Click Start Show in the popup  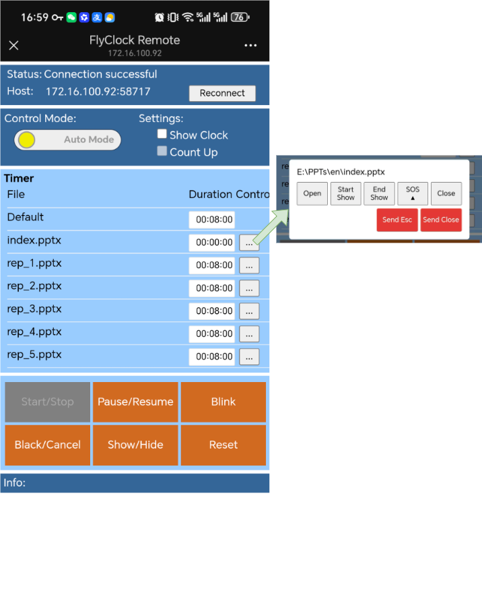(x=345, y=194)
